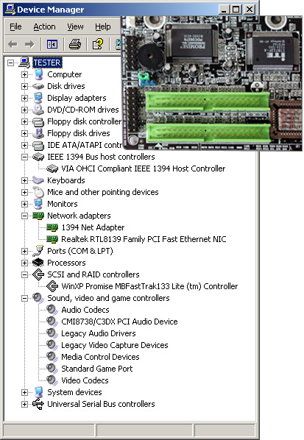The height and width of the screenshot is (440, 304).
Task: Click the Ports (COM & LPT) icon
Action: click(x=38, y=251)
